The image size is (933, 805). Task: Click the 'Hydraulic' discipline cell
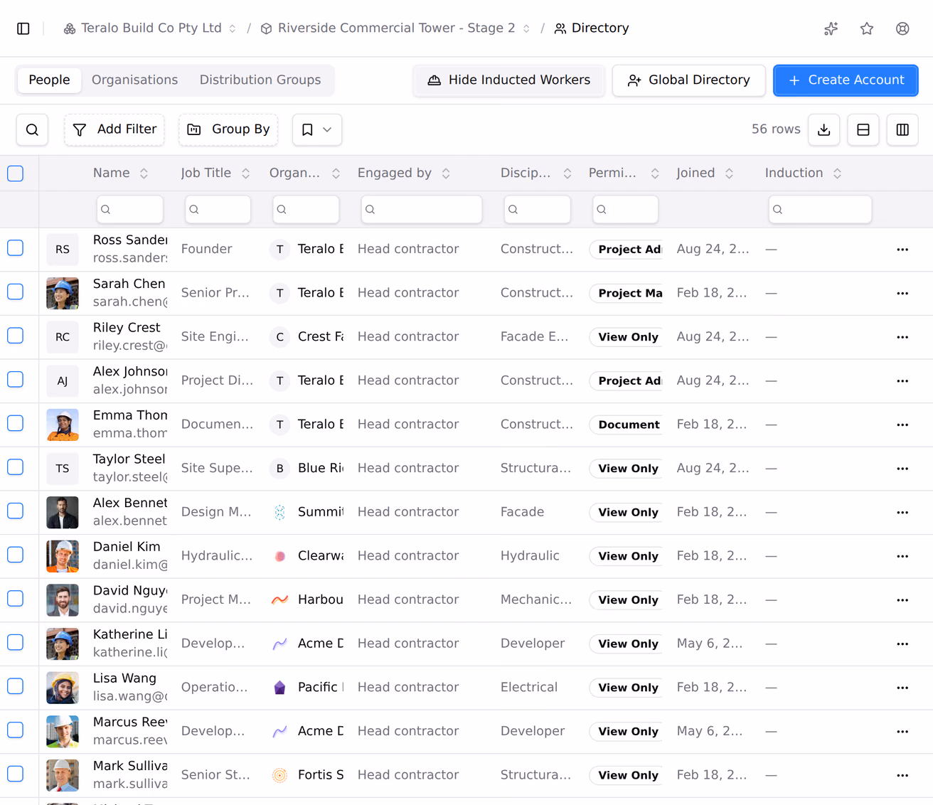[x=530, y=556]
